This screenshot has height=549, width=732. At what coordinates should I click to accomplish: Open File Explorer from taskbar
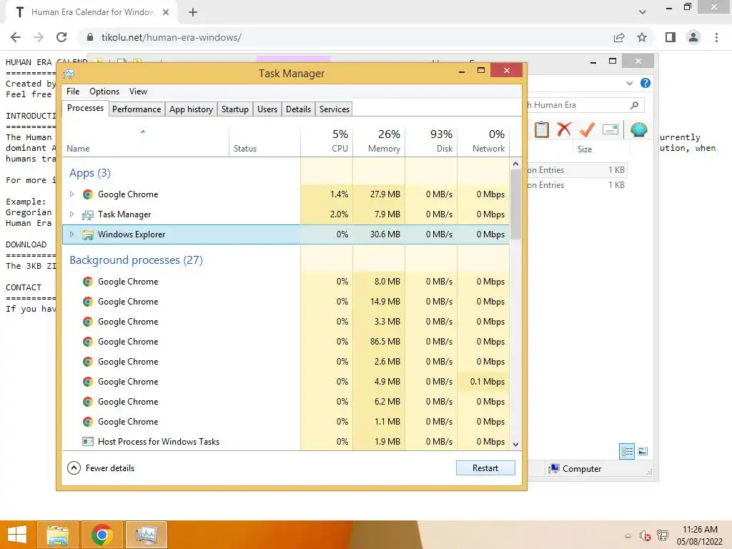point(57,535)
